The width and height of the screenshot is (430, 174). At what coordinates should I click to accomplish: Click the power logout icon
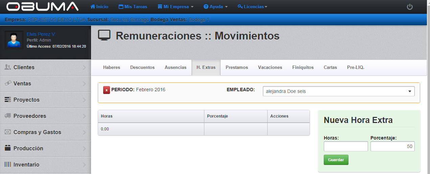tap(410, 7)
